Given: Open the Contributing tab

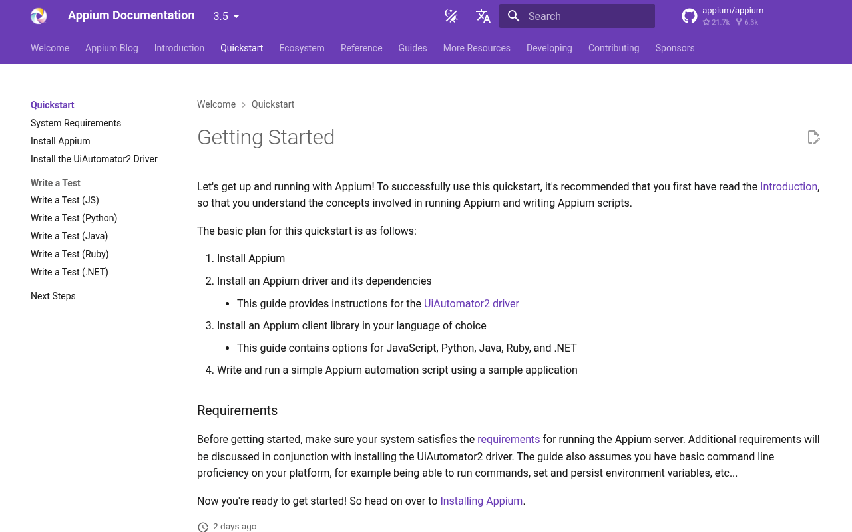Looking at the screenshot, I should (614, 48).
